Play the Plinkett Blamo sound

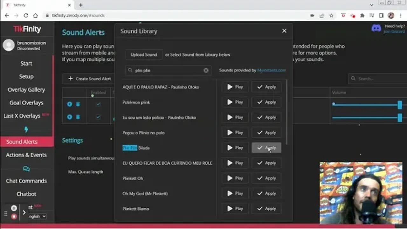pyautogui.click(x=235, y=209)
